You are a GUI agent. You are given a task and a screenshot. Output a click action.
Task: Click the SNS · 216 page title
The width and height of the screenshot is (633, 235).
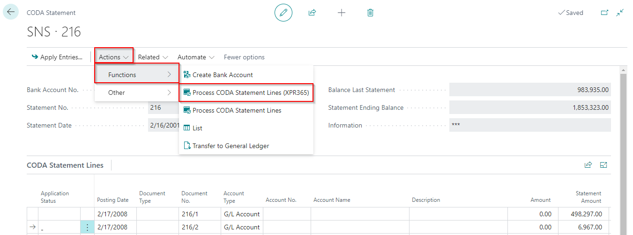point(54,32)
